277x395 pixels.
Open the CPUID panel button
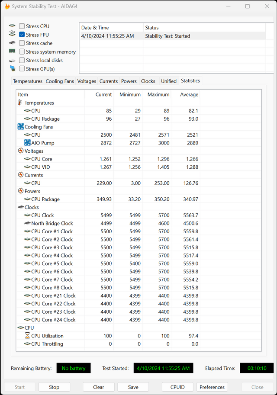coord(177,387)
